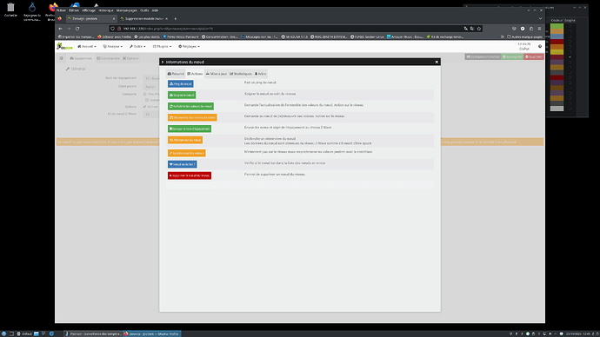Click red Supprimer le noeud du réseau button
Viewport: 600px width, 337px height.
point(190,175)
